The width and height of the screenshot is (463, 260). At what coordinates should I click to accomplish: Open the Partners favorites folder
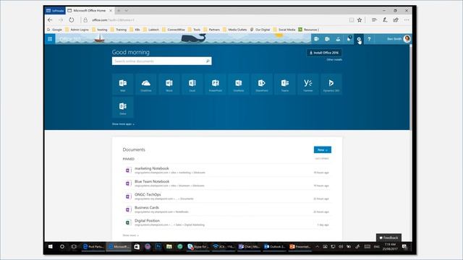[x=211, y=30]
